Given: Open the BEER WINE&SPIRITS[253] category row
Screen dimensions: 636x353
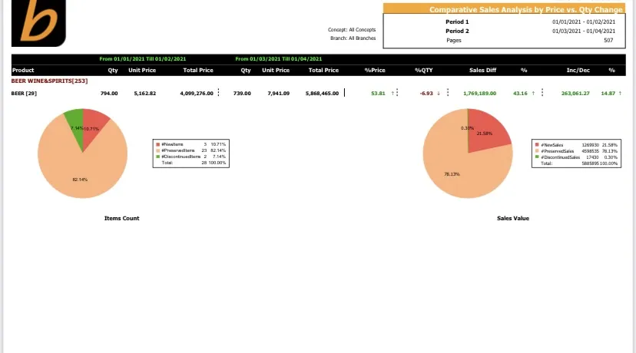Looking at the screenshot, I should [49, 81].
